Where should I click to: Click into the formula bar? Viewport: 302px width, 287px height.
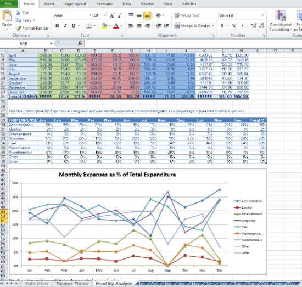point(193,43)
